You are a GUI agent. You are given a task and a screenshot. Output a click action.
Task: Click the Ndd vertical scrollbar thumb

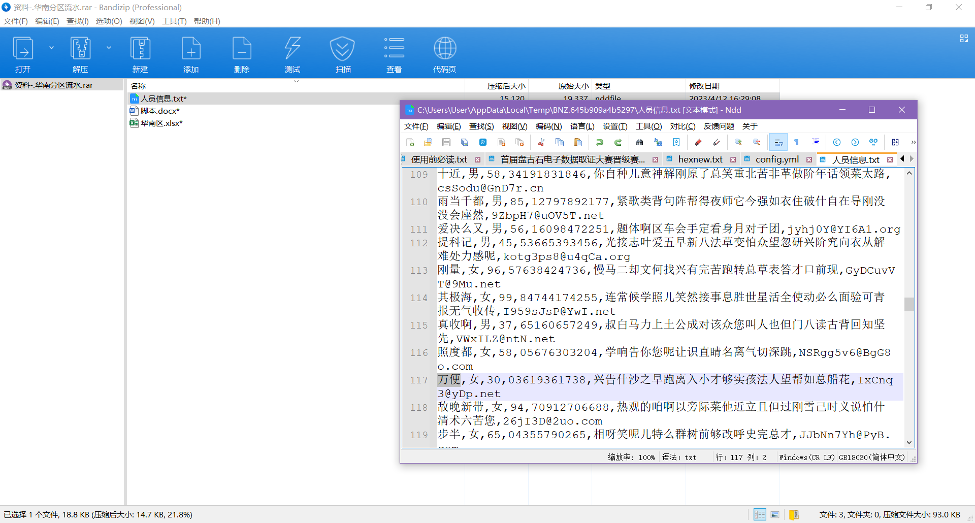[x=909, y=304]
